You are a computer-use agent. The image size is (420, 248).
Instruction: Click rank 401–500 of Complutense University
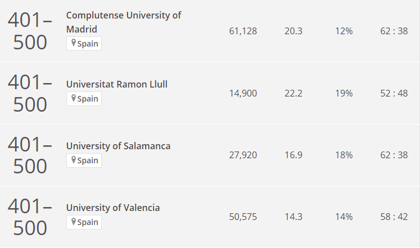click(30, 31)
